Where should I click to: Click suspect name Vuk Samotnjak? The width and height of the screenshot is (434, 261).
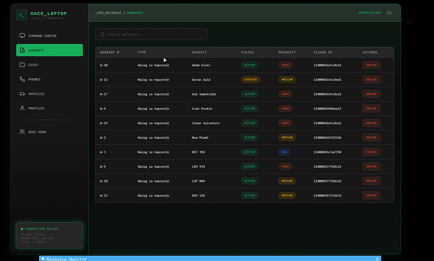[204, 94]
